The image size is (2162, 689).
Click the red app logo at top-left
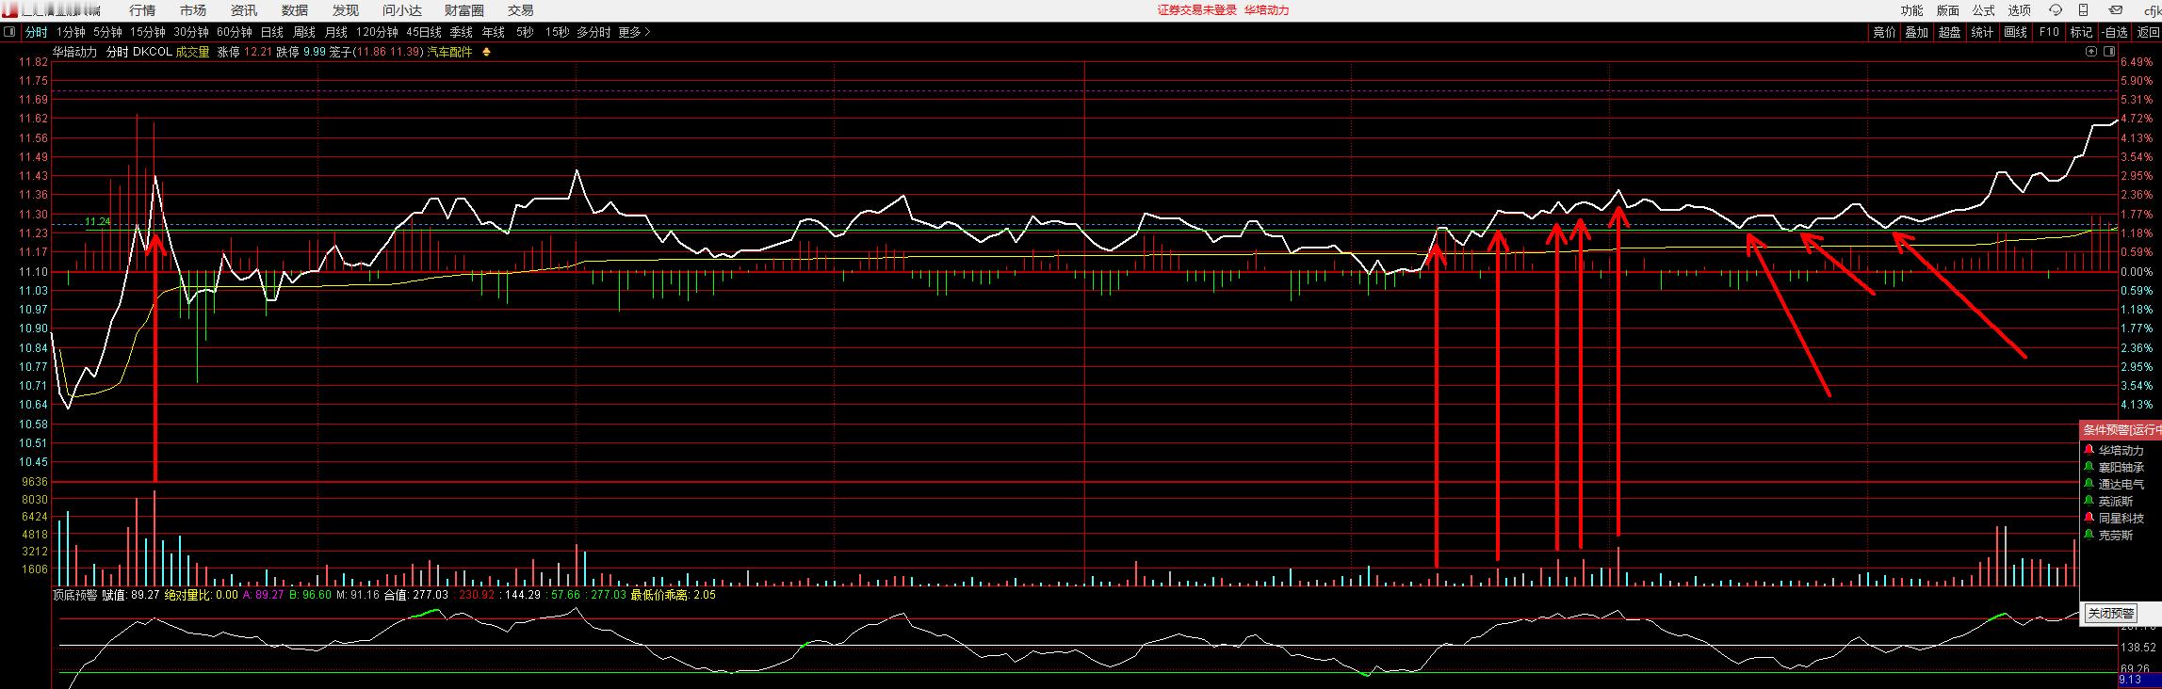[x=9, y=10]
